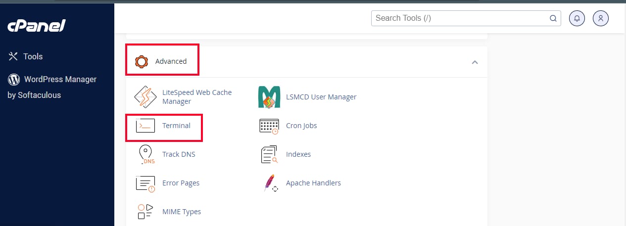Open the Apache Handlers icon
Viewport: 626px width, 226px height.
pyautogui.click(x=269, y=183)
